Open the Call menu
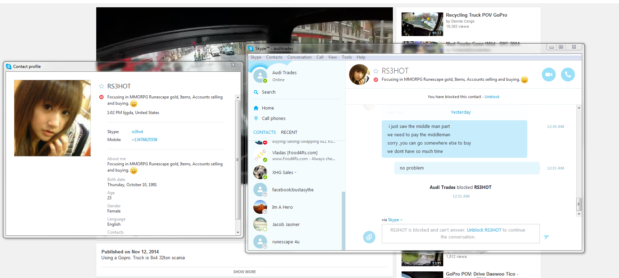 click(320, 57)
